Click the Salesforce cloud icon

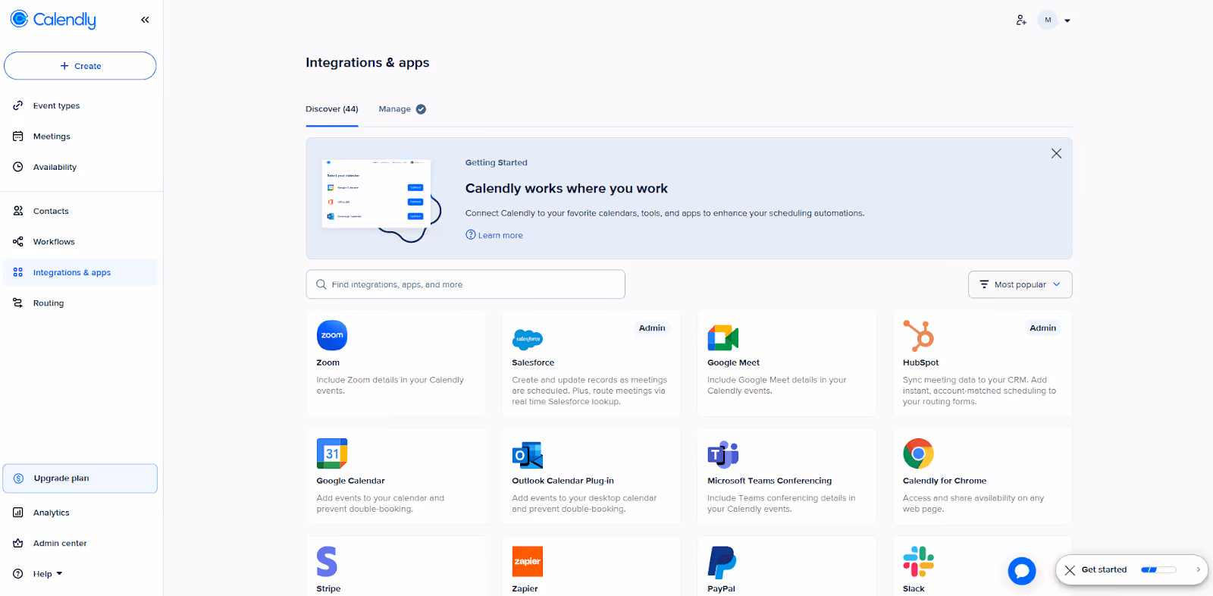tap(528, 339)
